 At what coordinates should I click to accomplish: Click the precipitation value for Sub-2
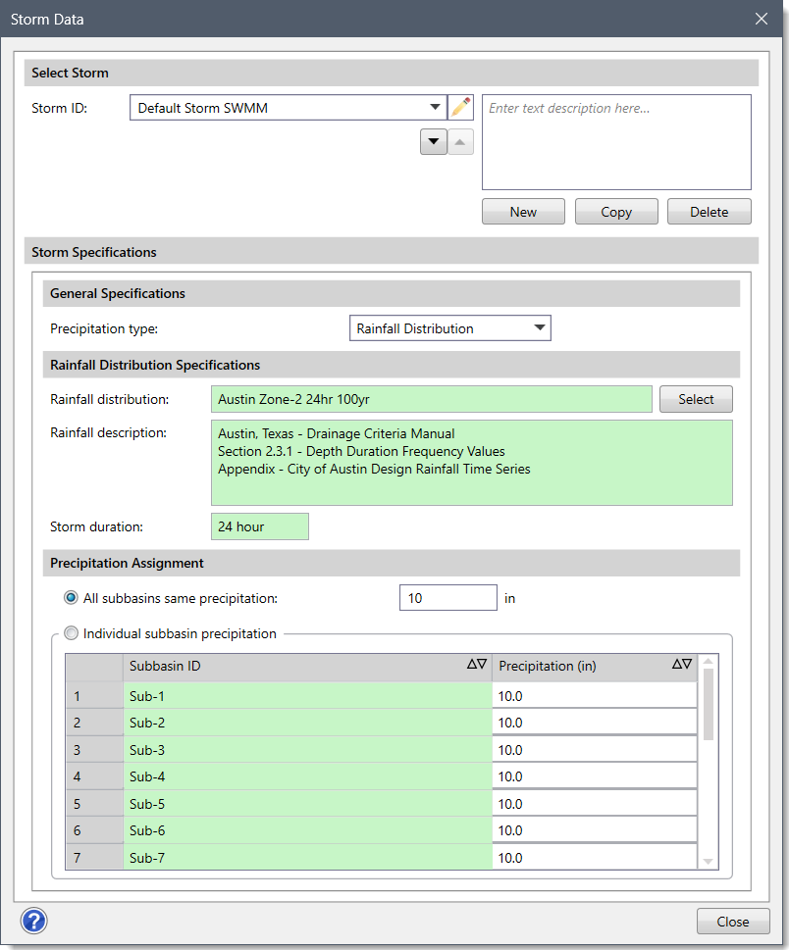point(595,723)
